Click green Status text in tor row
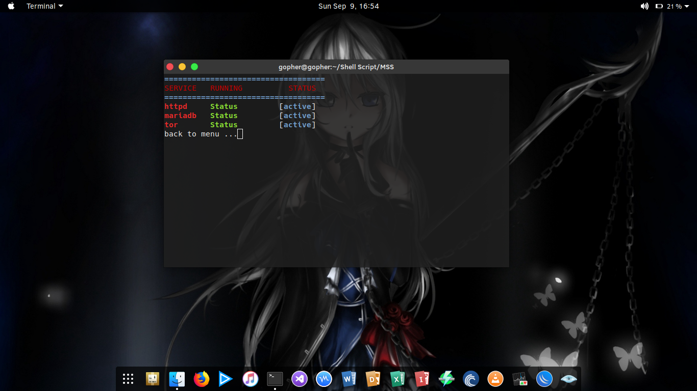 [224, 125]
